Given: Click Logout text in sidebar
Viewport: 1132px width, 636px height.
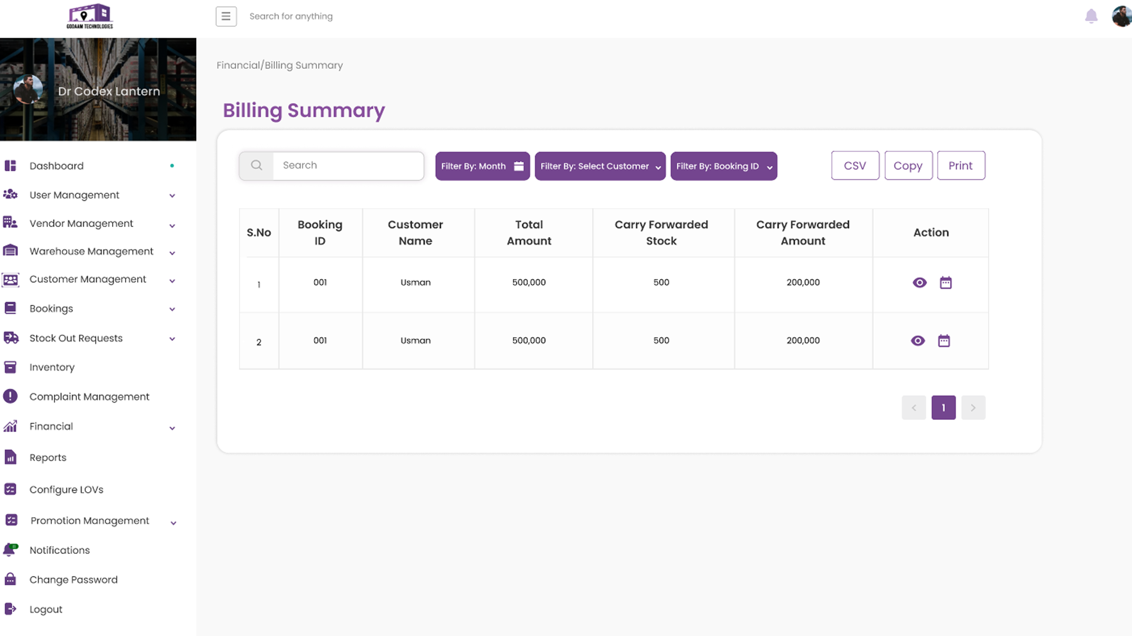Looking at the screenshot, I should point(46,609).
